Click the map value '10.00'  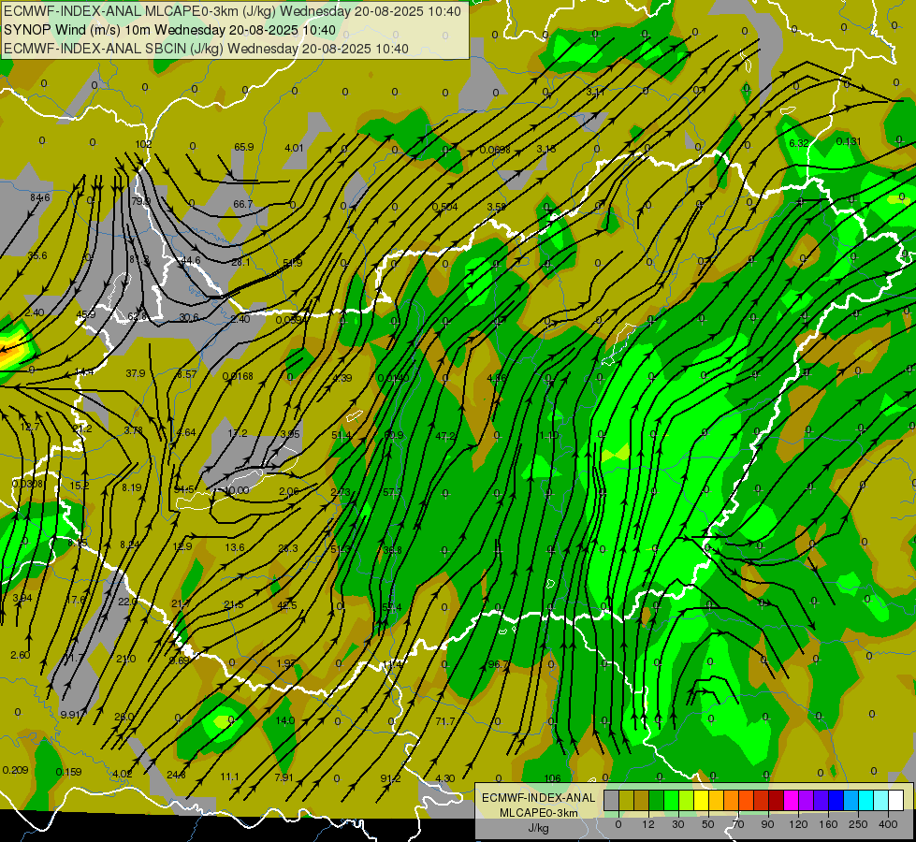(237, 490)
